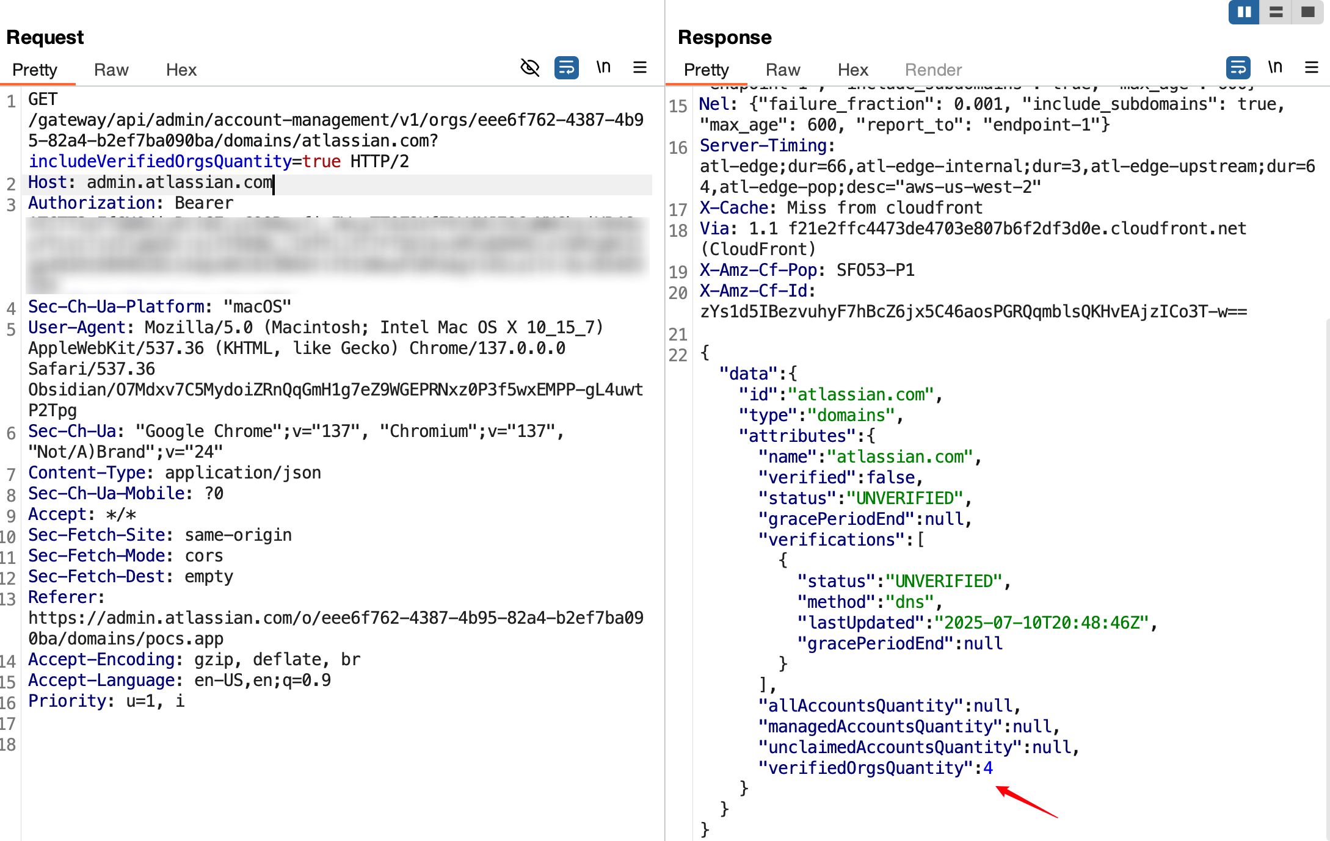Viewport: 1330px width, 841px height.
Task: Click the includeVerifiedOrgsQuantity parameter in request
Action: tap(160, 162)
